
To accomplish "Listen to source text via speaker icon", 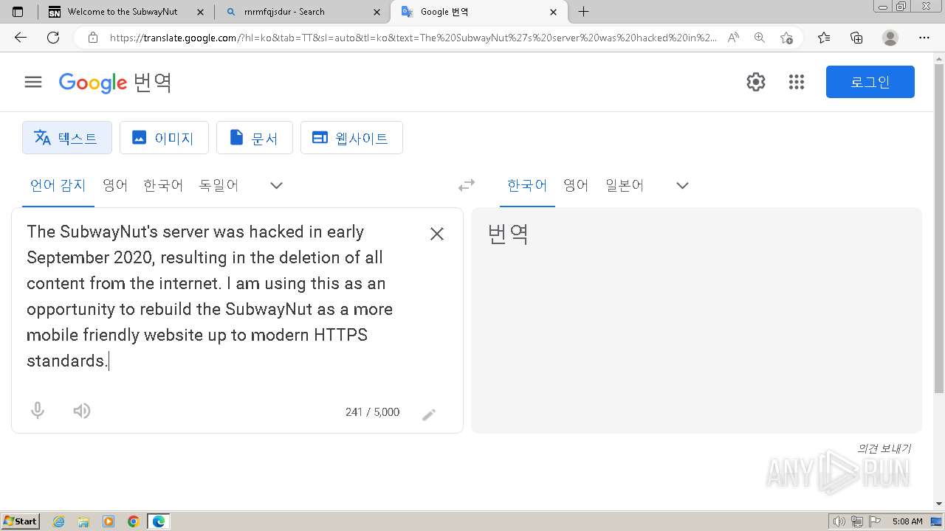I will coord(82,411).
